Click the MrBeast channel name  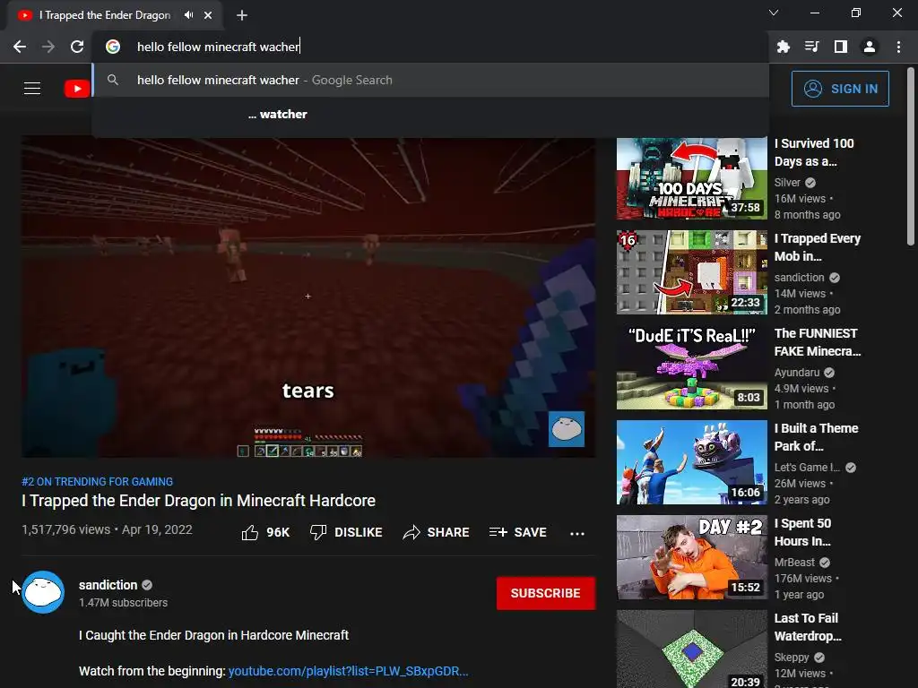(794, 563)
